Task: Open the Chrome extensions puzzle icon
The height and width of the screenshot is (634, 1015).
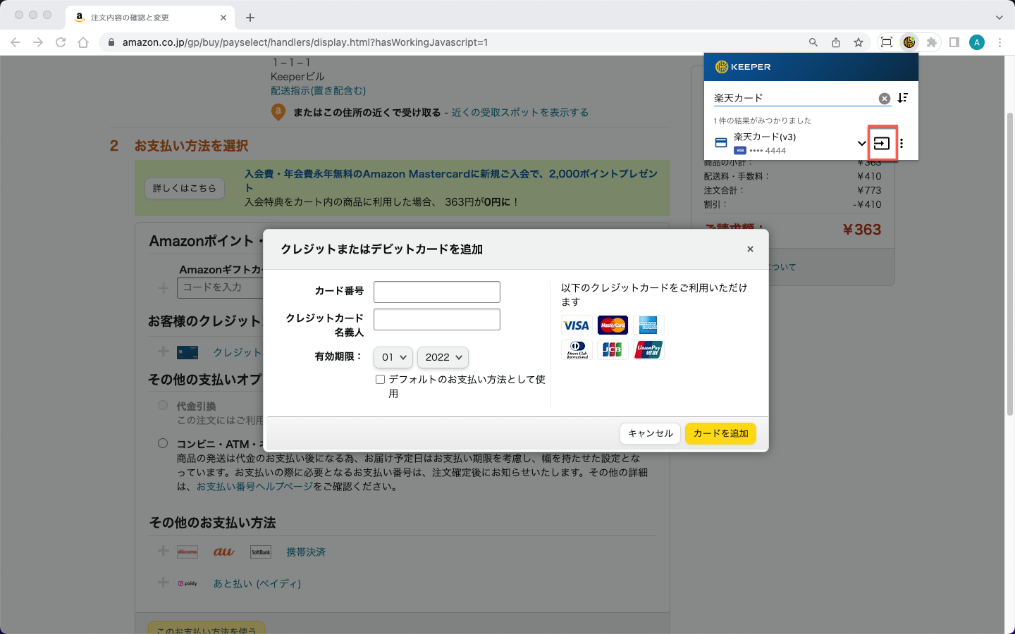Action: click(932, 42)
